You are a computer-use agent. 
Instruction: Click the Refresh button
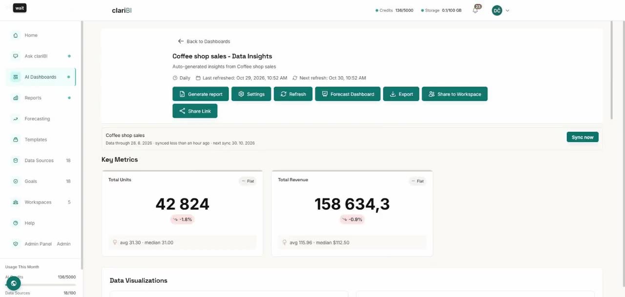click(293, 94)
